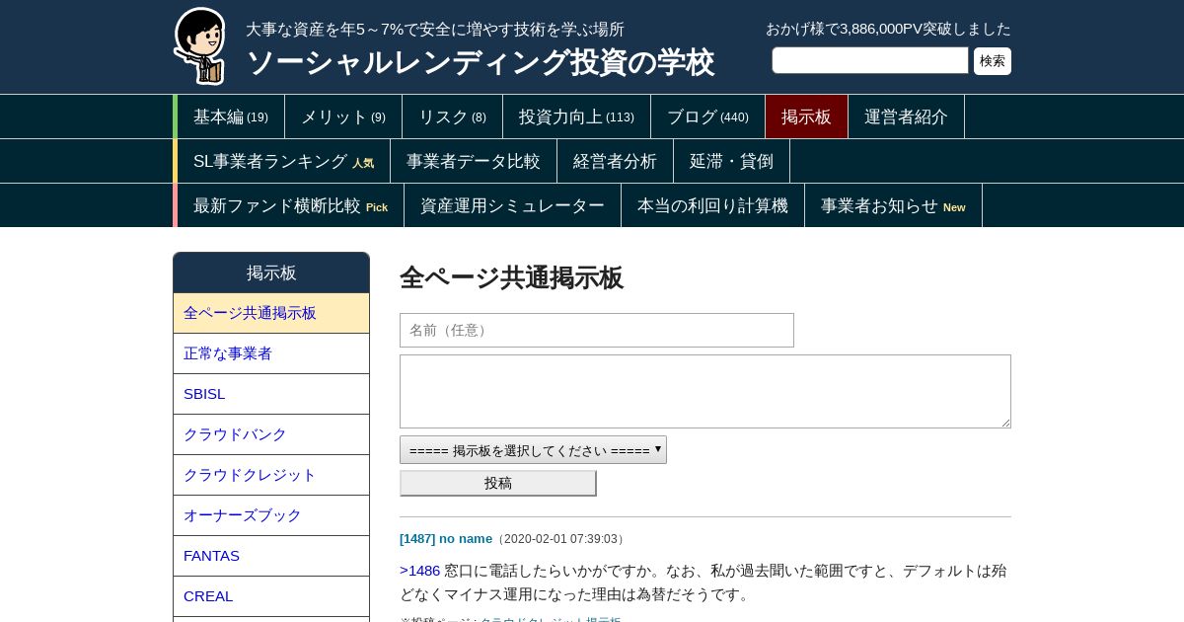Click the 名前（任意） name input field

[597, 330]
